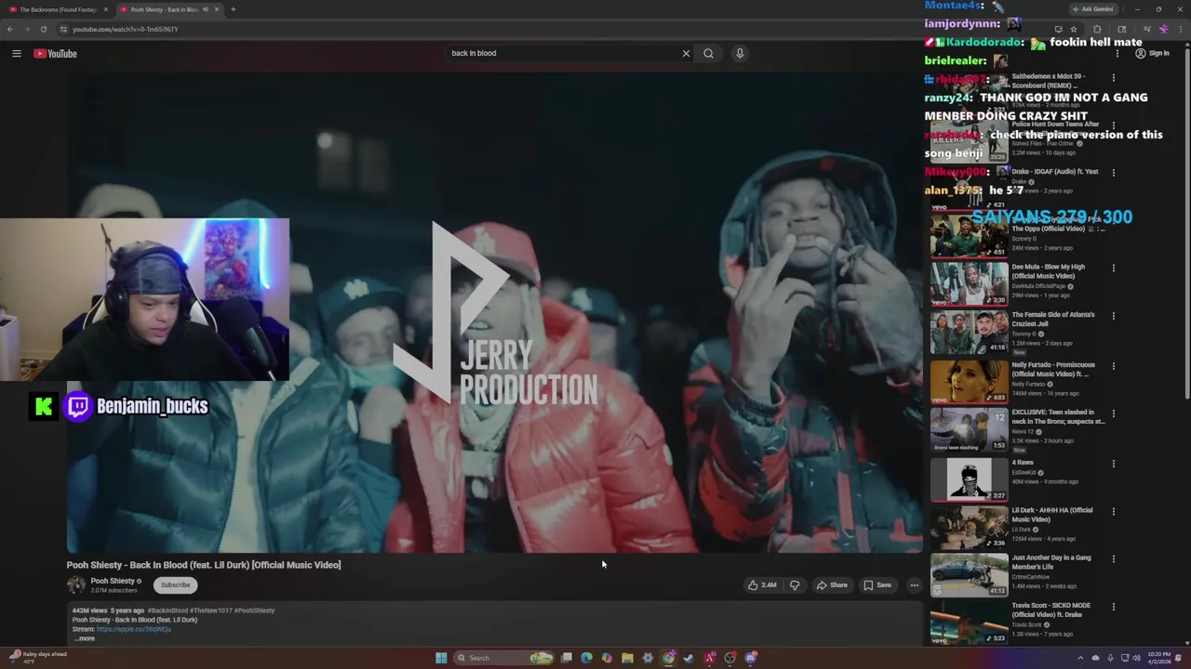Switch to The Backrooms (Found Footage) tab
The image size is (1191, 669).
(56, 9)
